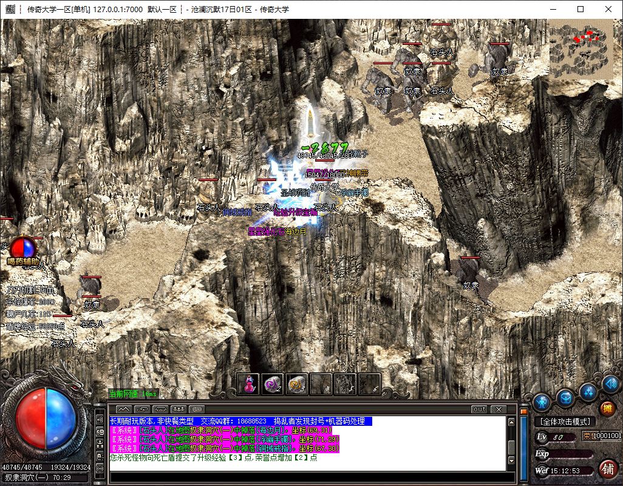The width and height of the screenshot is (623, 486).
Task: Click the 刀刃切割 stat text
Action: coord(30,290)
